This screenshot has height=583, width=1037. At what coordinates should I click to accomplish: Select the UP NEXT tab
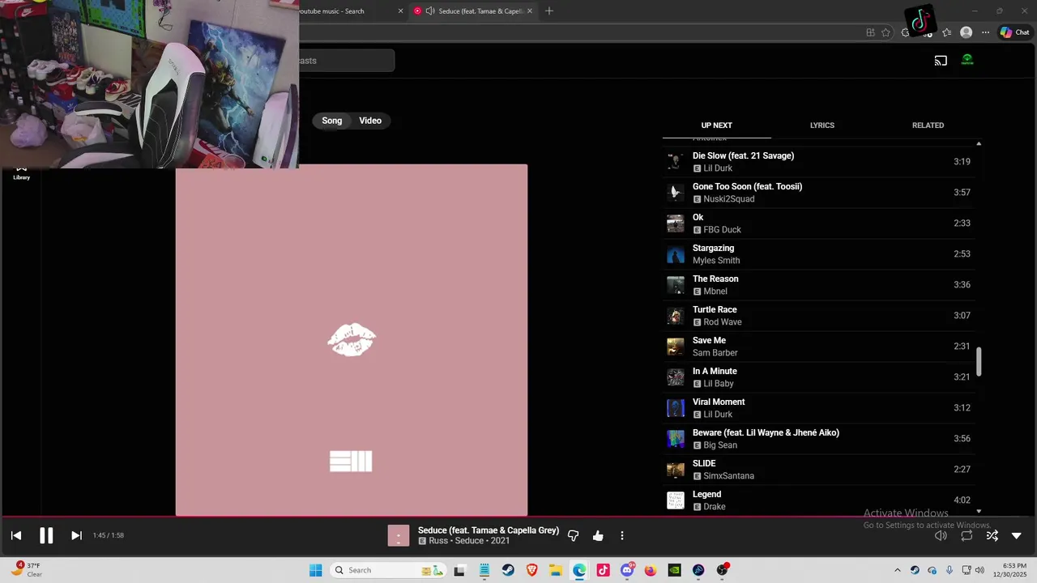[x=716, y=126]
